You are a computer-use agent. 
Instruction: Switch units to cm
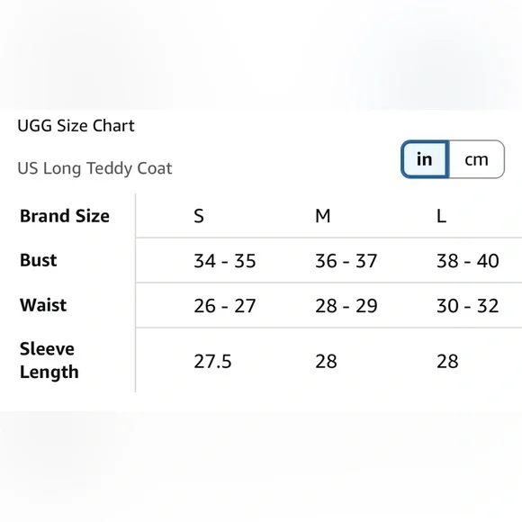(476, 159)
